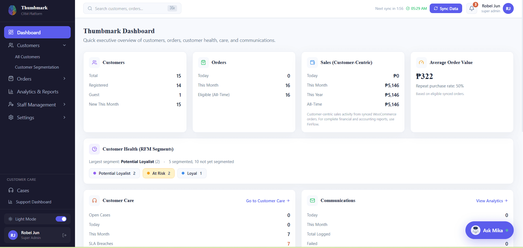
Task: Click the SLA Breaches row
Action: point(189,244)
